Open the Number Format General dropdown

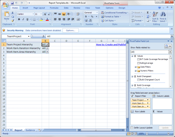tap(97, 13)
